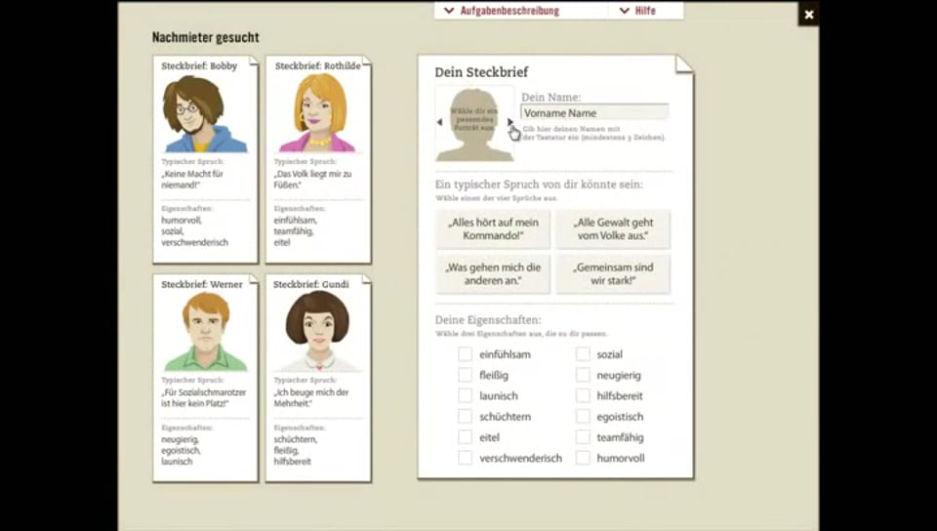Select the "Gemeinsam sind wir stark!" saying
This screenshot has height=531, width=937.
tap(613, 274)
